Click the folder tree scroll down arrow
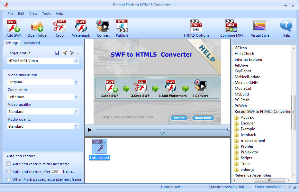This screenshot has width=299, height=192. point(294,175)
